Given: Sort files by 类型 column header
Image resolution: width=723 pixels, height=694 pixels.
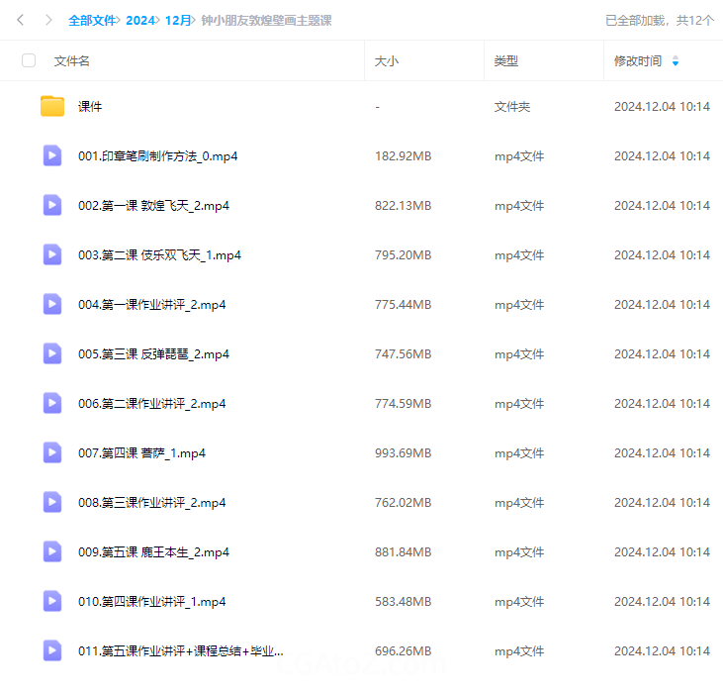Looking at the screenshot, I should pos(505,61).
